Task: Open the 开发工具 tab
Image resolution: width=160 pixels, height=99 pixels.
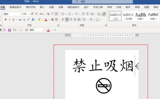Action: pos(98,7)
